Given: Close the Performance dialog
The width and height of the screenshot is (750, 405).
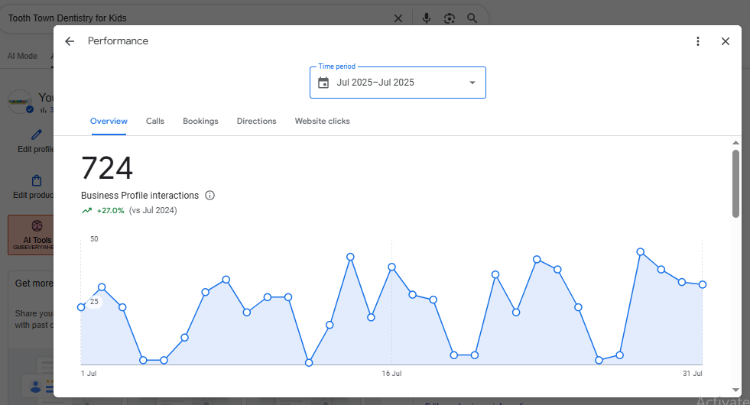Looking at the screenshot, I should pyautogui.click(x=726, y=41).
